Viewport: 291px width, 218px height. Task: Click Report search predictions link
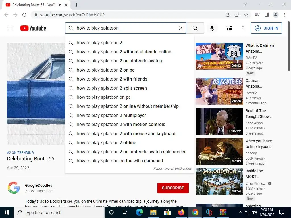(172, 169)
